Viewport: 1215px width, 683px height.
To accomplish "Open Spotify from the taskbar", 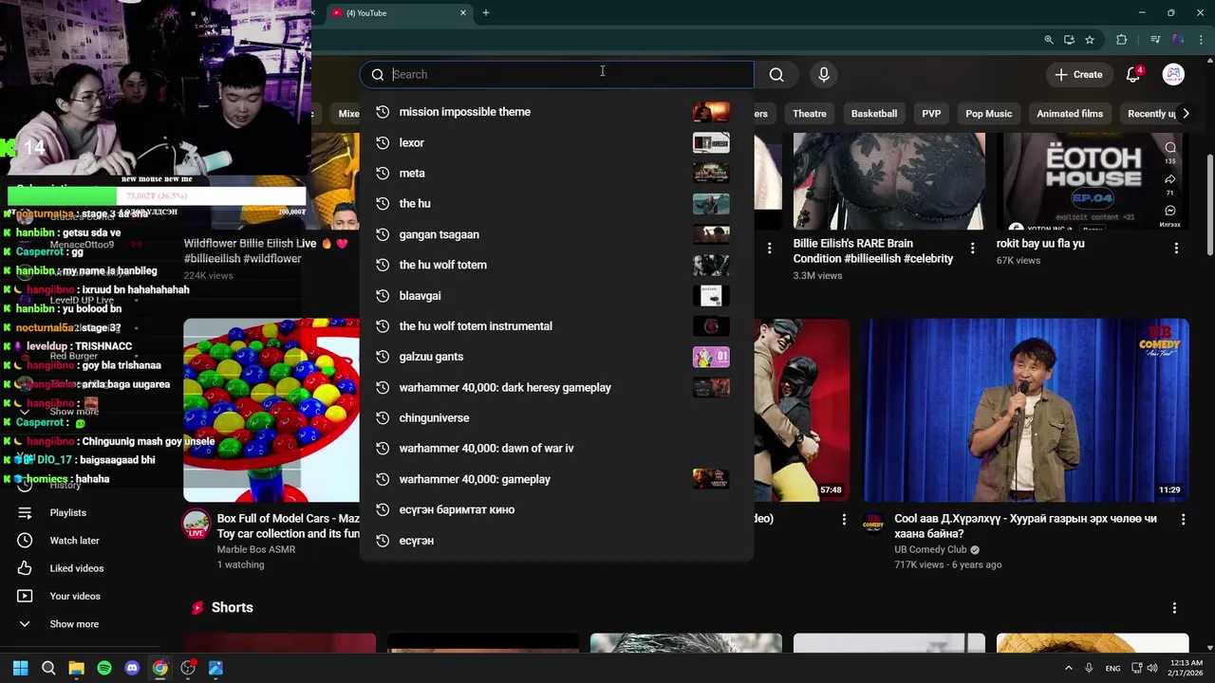I will 104,668.
